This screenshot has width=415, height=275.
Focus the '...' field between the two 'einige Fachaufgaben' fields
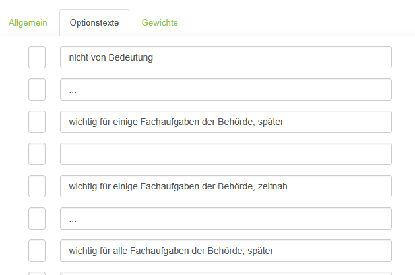pyautogui.click(x=226, y=154)
